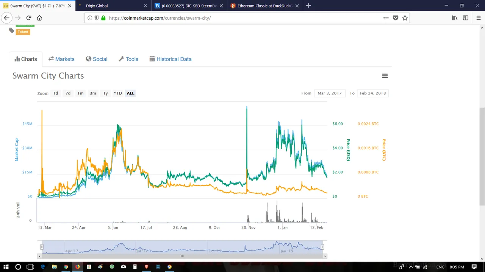The width and height of the screenshot is (485, 272).
Task: Click the URL in the address bar
Action: tap(160, 18)
